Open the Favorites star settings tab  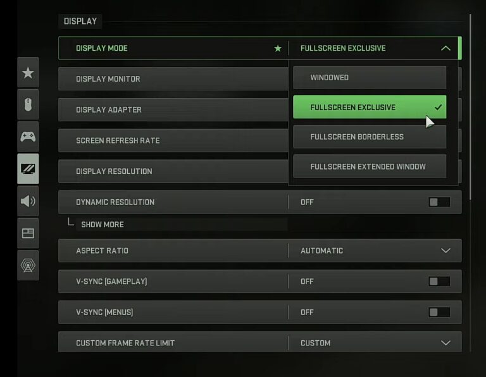pyautogui.click(x=28, y=73)
